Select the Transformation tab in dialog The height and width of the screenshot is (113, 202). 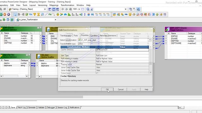click(66, 35)
